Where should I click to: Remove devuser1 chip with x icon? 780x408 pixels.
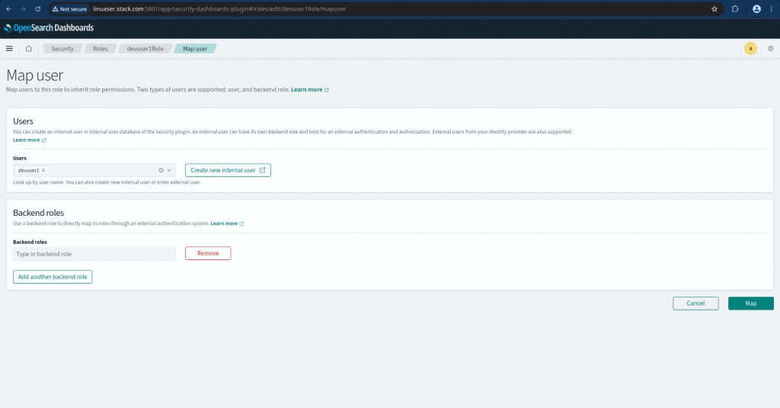coord(43,170)
